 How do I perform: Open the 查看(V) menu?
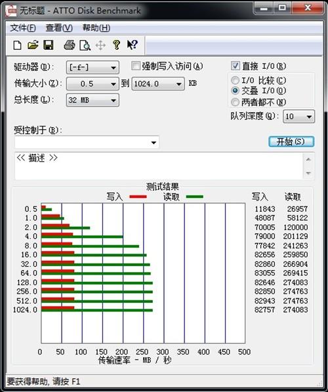click(x=59, y=28)
